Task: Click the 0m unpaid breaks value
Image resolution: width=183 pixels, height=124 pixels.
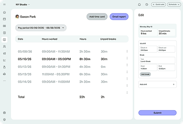Action: [x=103, y=67]
